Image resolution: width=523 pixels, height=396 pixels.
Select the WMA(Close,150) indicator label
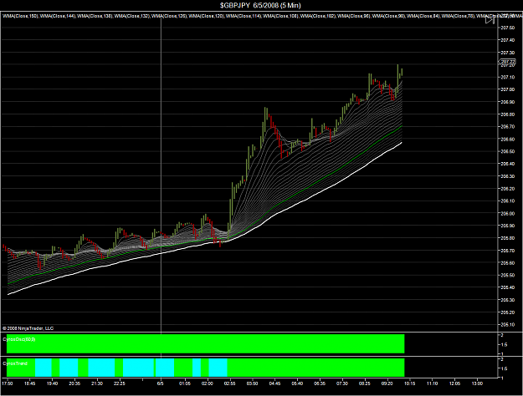click(x=20, y=16)
